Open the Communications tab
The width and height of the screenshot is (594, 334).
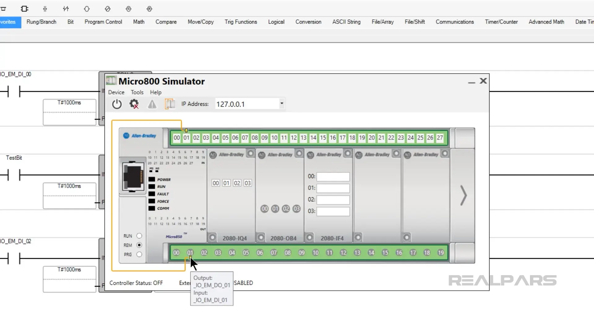(x=455, y=22)
